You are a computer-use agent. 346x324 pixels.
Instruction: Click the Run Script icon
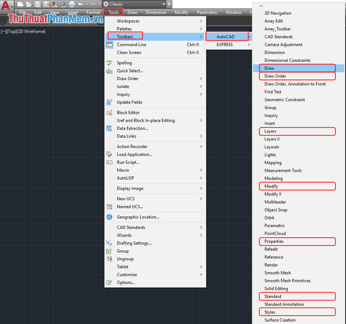point(109,162)
